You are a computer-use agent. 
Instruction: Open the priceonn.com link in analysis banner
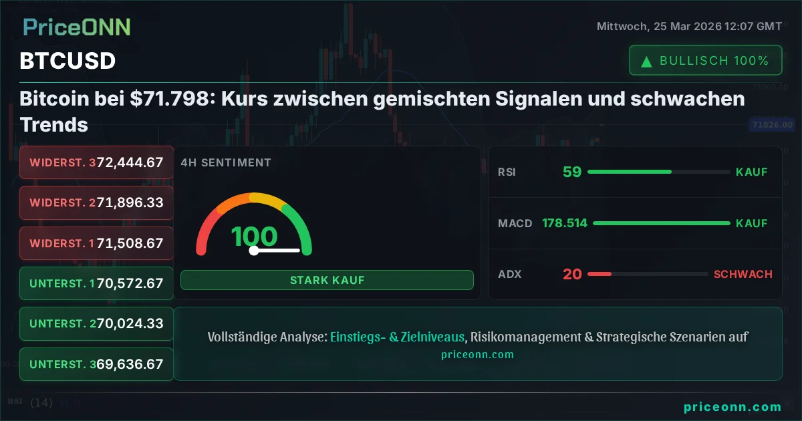point(477,355)
